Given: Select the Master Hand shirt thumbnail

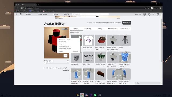Looking at the screenshot, I should [x=88, y=40].
